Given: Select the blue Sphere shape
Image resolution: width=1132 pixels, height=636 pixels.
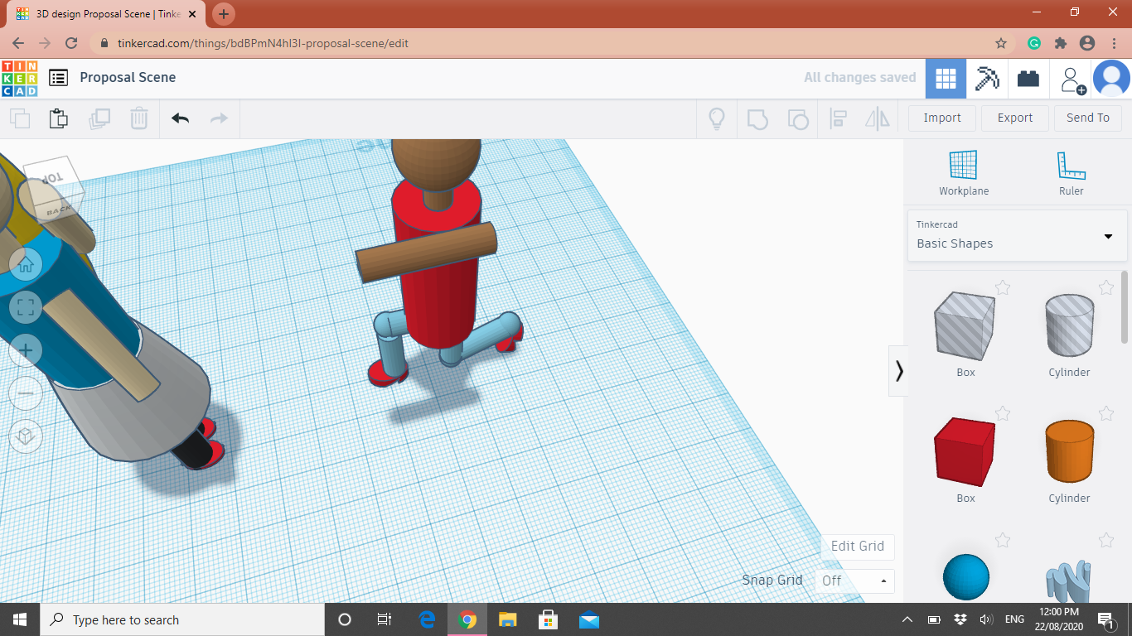Looking at the screenshot, I should tap(966, 577).
